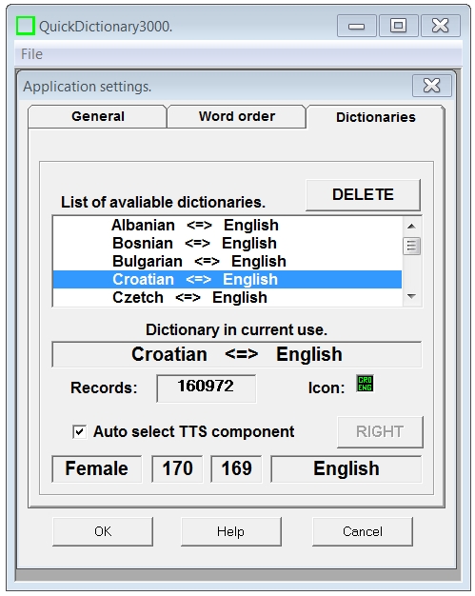Click the Records count field
Image resolution: width=475 pixels, height=596 pixels.
point(206,387)
